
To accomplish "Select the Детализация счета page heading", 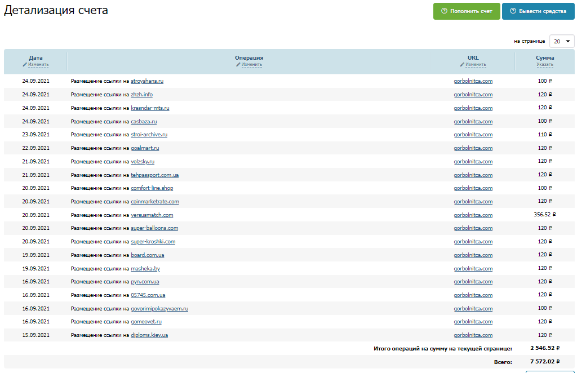I will (x=56, y=10).
